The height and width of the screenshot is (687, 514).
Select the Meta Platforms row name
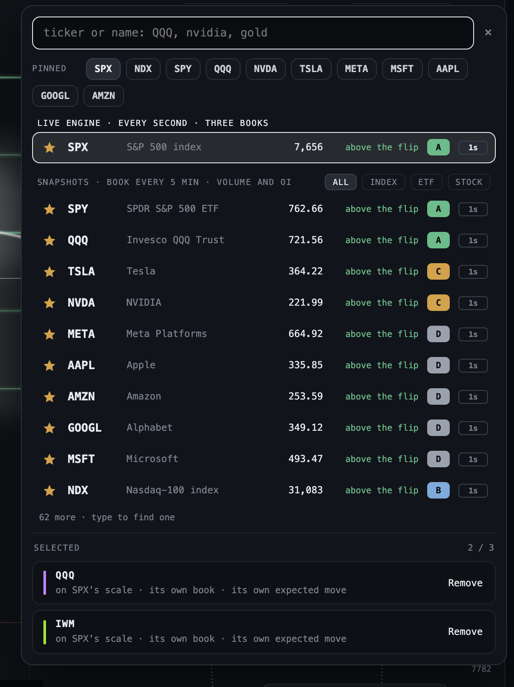(x=167, y=334)
